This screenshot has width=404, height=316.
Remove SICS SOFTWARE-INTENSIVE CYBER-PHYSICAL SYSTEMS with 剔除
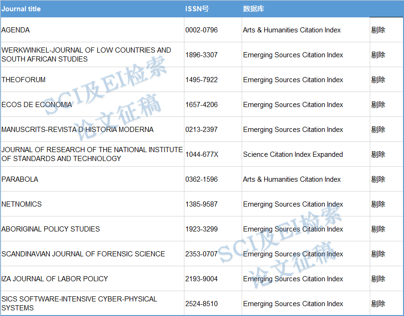pos(378,304)
